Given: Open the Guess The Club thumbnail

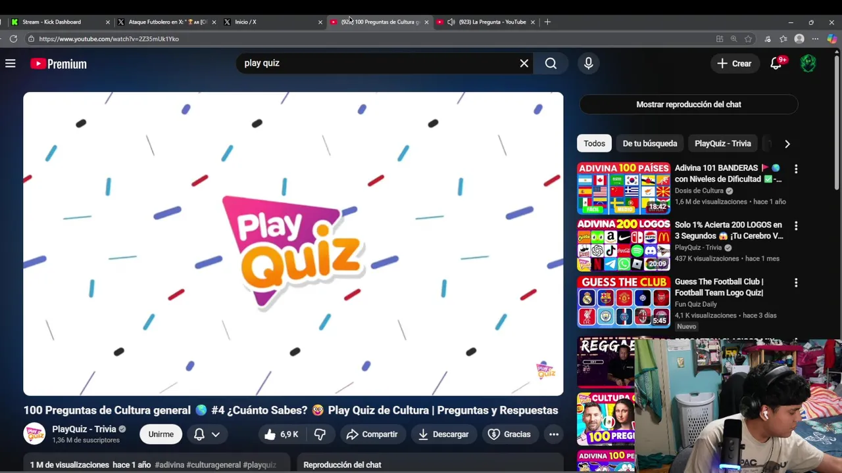Looking at the screenshot, I should [x=624, y=302].
